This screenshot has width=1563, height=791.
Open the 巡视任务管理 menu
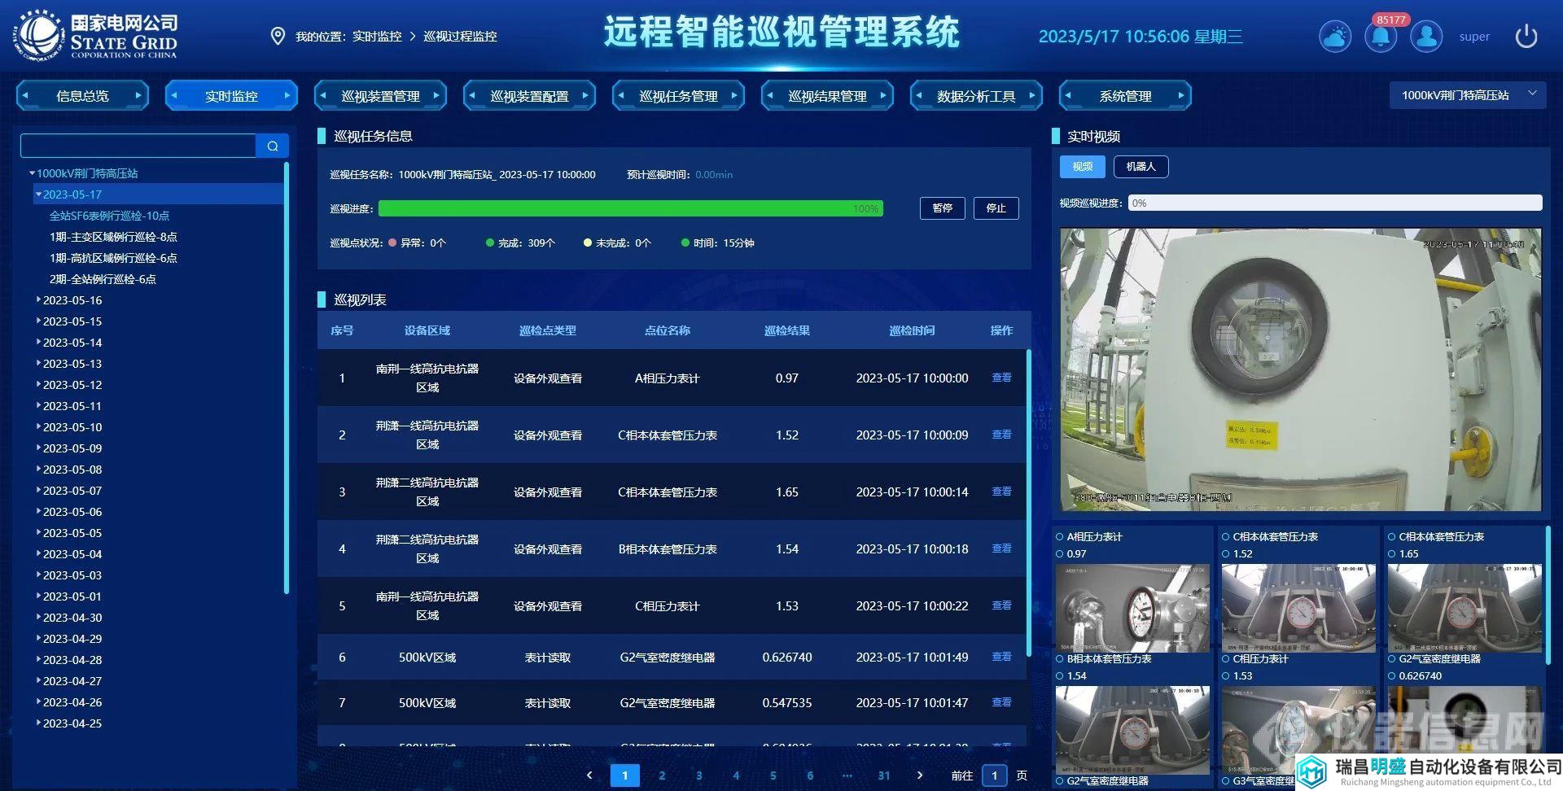point(678,96)
